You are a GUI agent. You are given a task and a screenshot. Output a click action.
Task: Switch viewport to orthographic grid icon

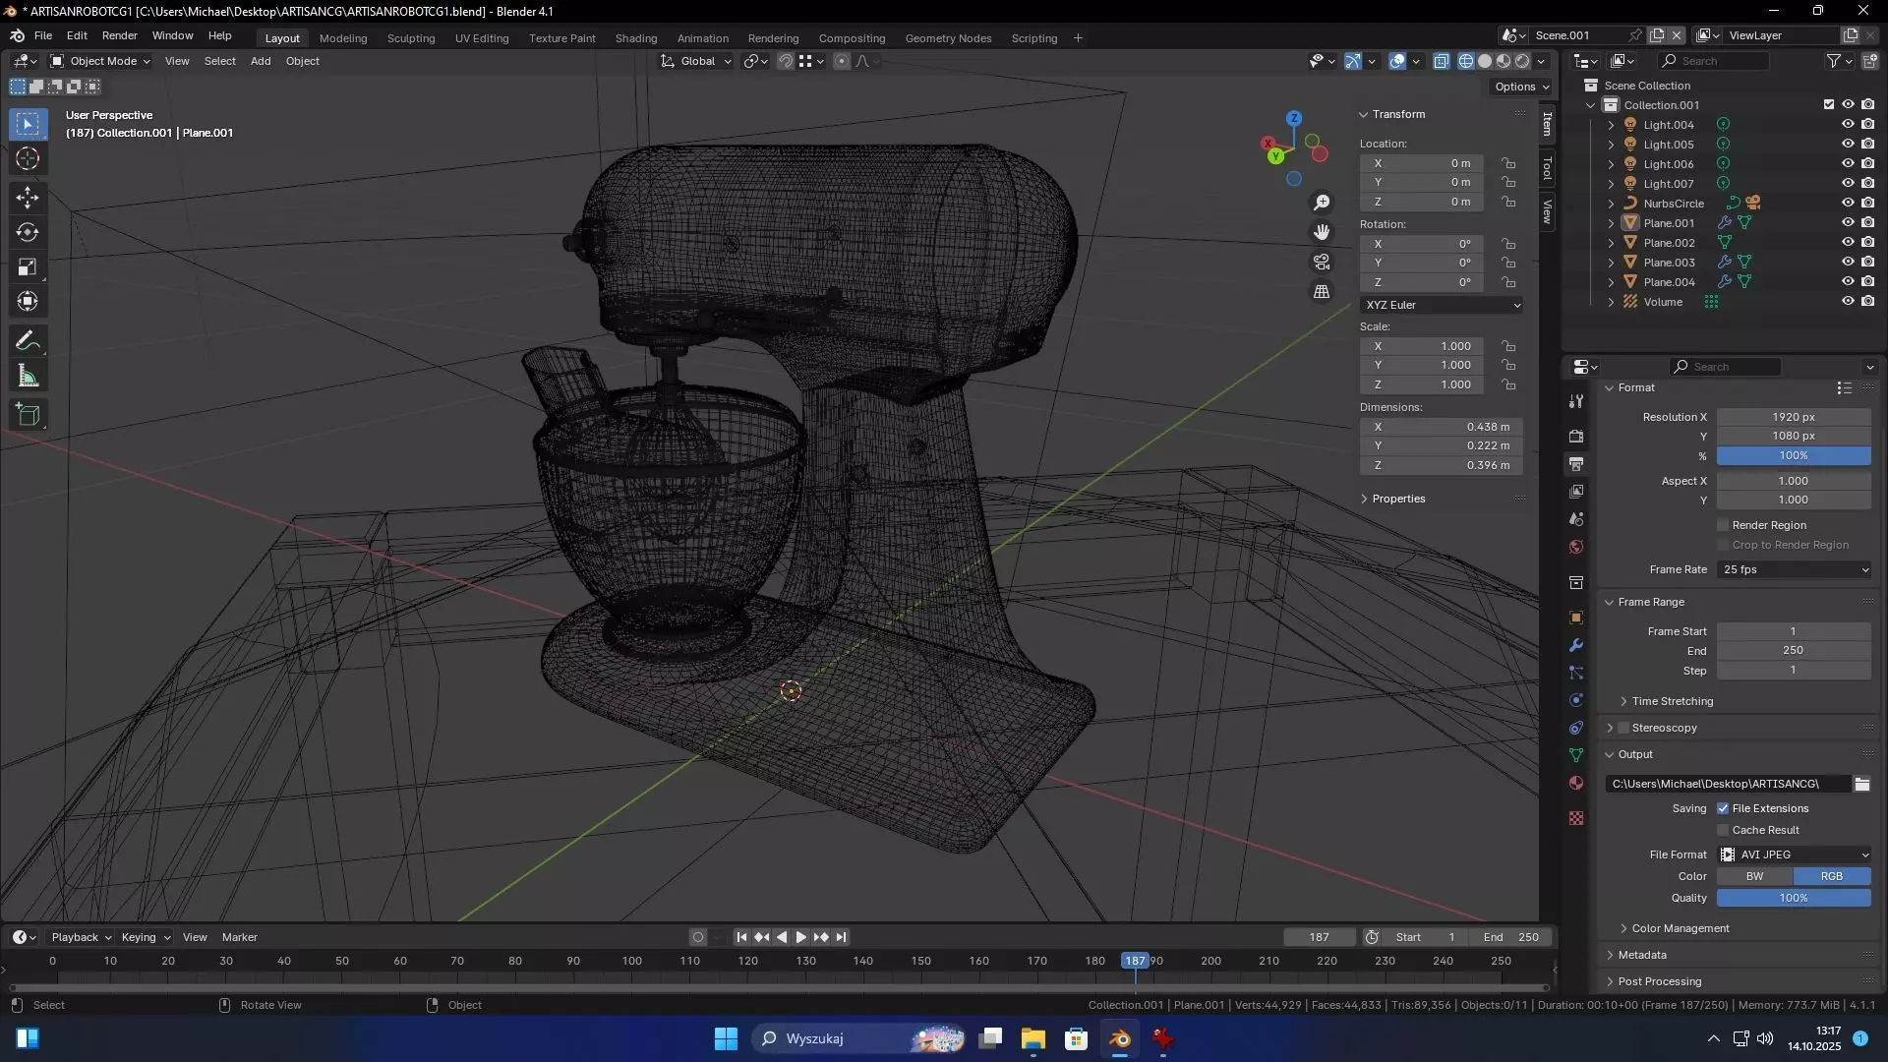point(1322,292)
